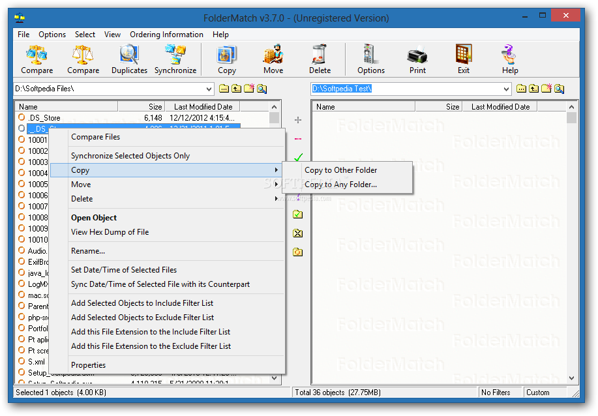Screen dimensions: 598x416
Task: Click the folder with X icon
Action: click(x=298, y=233)
